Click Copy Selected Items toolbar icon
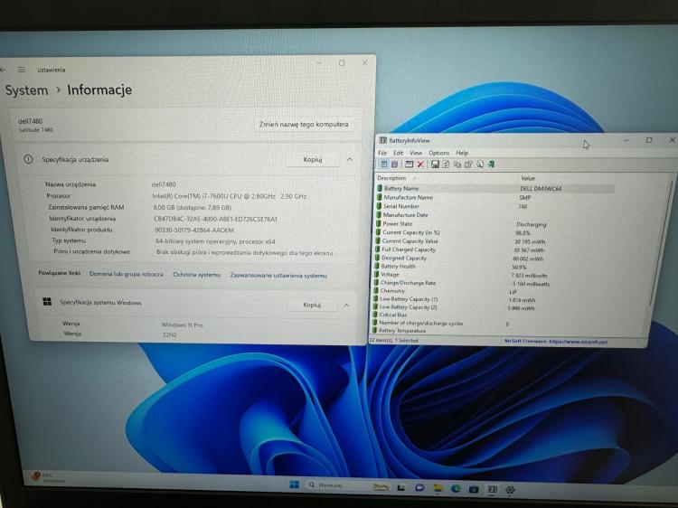 [x=457, y=165]
